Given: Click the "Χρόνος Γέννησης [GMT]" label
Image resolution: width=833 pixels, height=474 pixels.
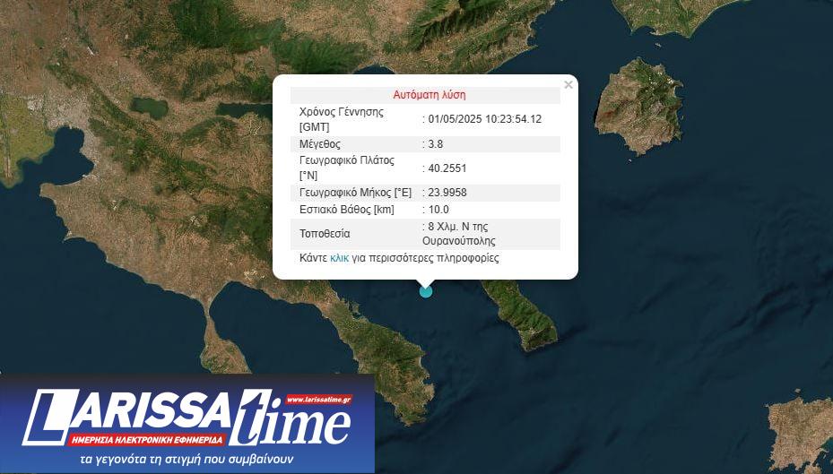Looking at the screenshot, I should tap(342, 119).
